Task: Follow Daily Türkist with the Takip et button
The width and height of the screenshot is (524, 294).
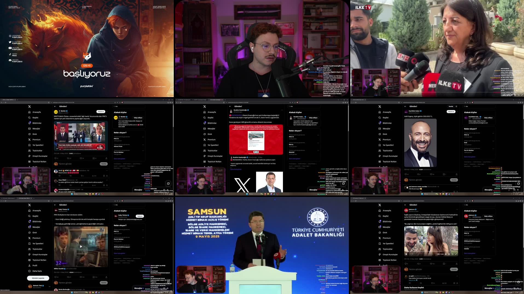Action: pyautogui.click(x=140, y=216)
